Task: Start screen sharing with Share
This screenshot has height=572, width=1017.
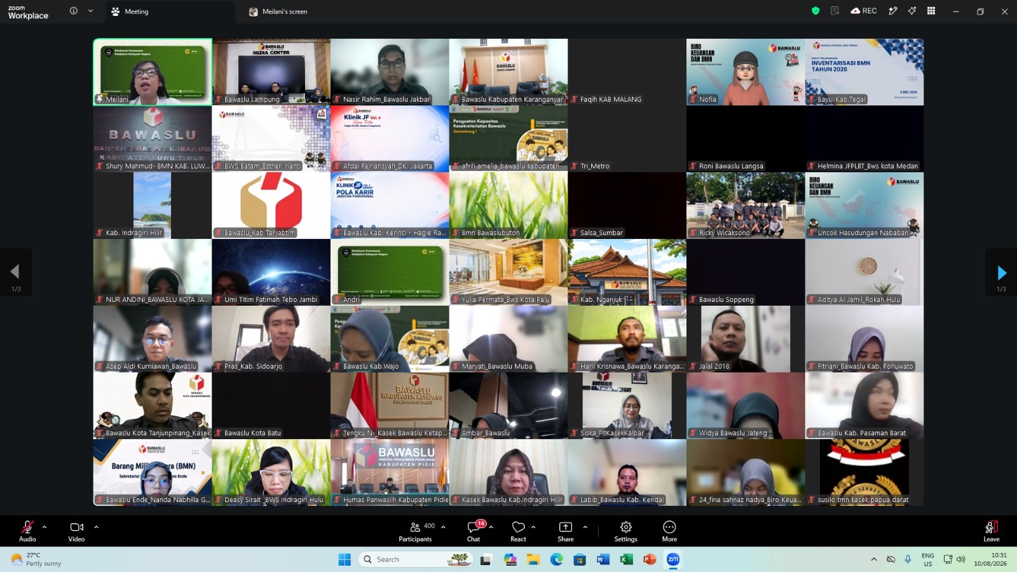Action: [x=566, y=531]
